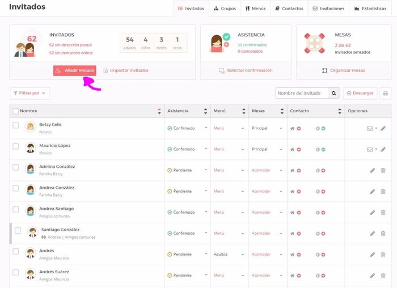Click postal address house icon for Betzy Celis

coord(292,129)
